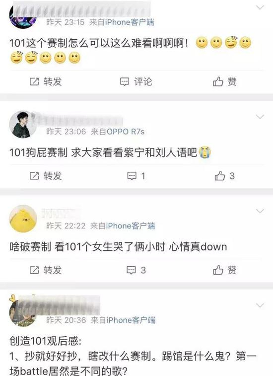This screenshot has width=273, height=376.
Task: Expand options chevron on the 23:15 post
Action: pos(260,7)
